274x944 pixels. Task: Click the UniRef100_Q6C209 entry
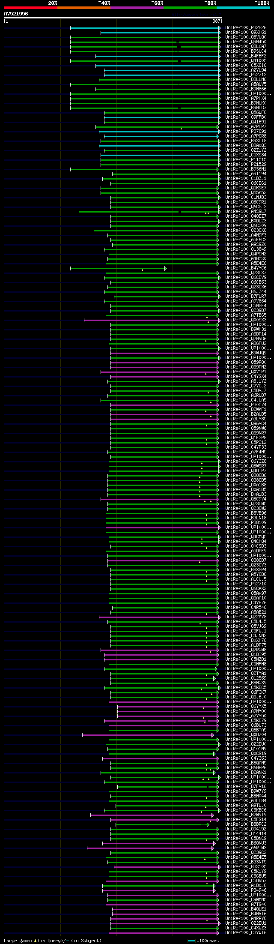point(246,226)
